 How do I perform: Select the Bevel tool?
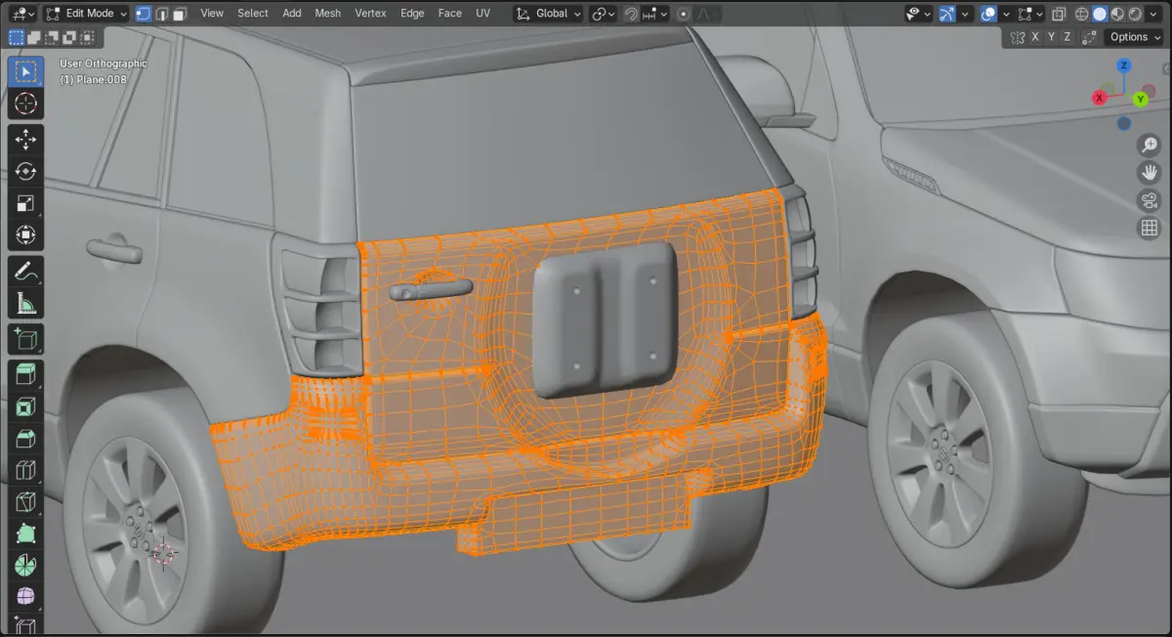pyautogui.click(x=26, y=440)
